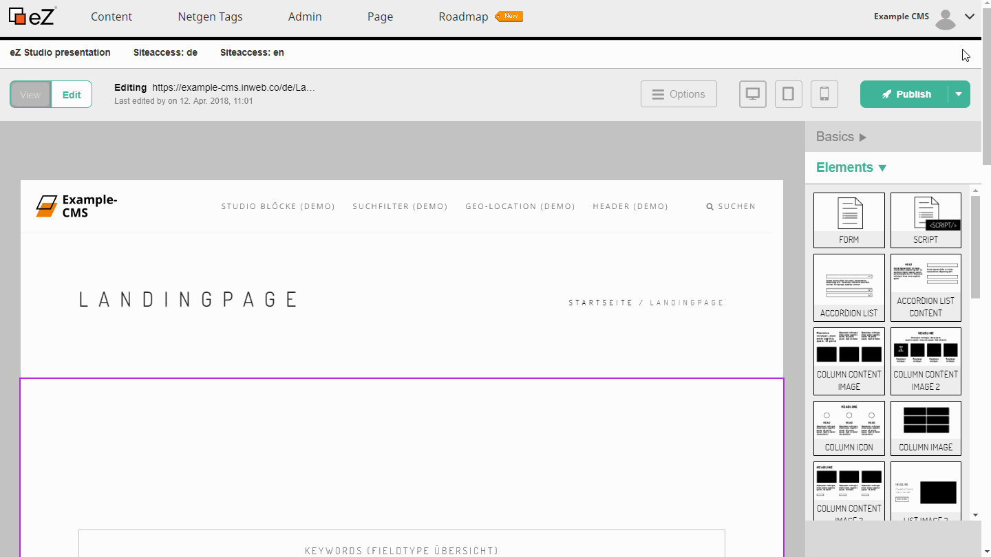This screenshot has height=557, width=991.
Task: Select the Form element block
Action: coord(849,220)
